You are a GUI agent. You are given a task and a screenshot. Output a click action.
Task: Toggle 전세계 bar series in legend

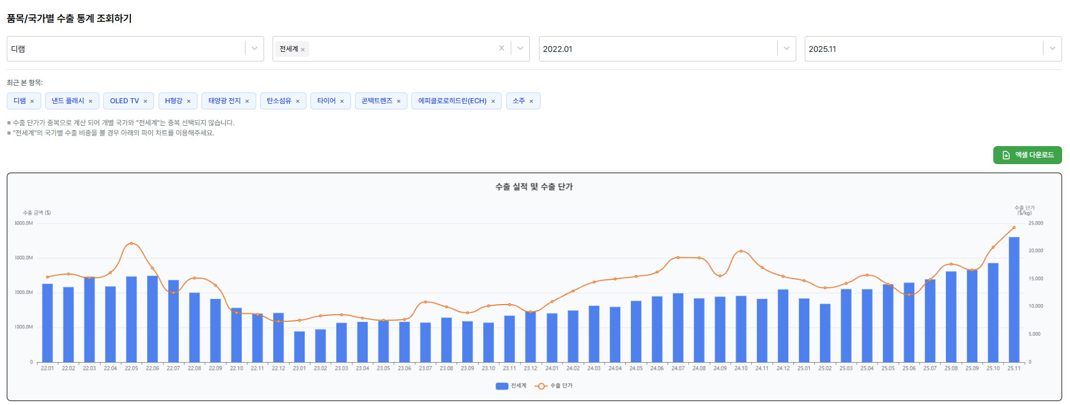[x=511, y=386]
